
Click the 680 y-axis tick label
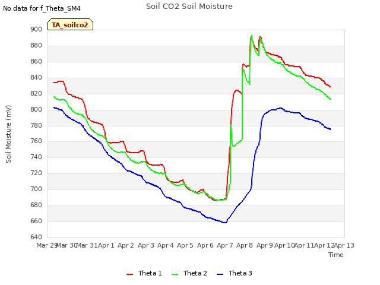tap(36, 205)
